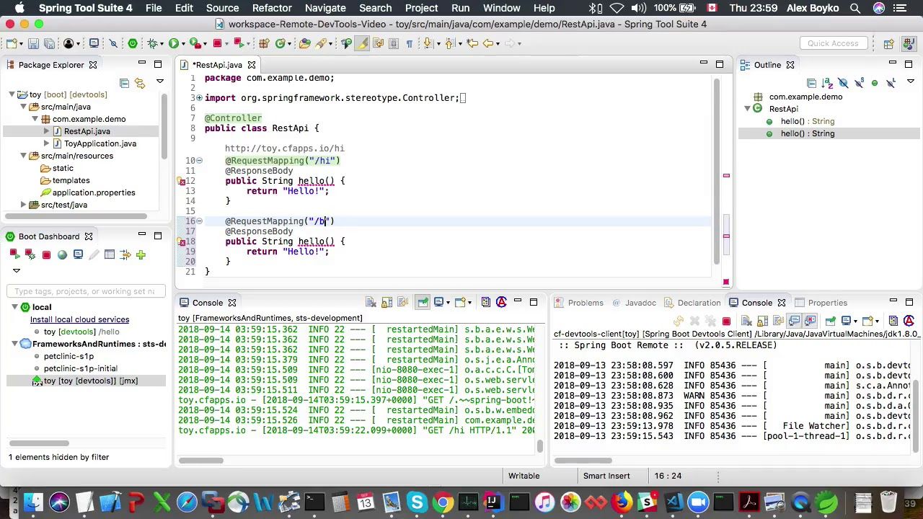Image resolution: width=923 pixels, height=519 pixels.
Task: Switch to the Properties tab
Action: pyautogui.click(x=827, y=303)
